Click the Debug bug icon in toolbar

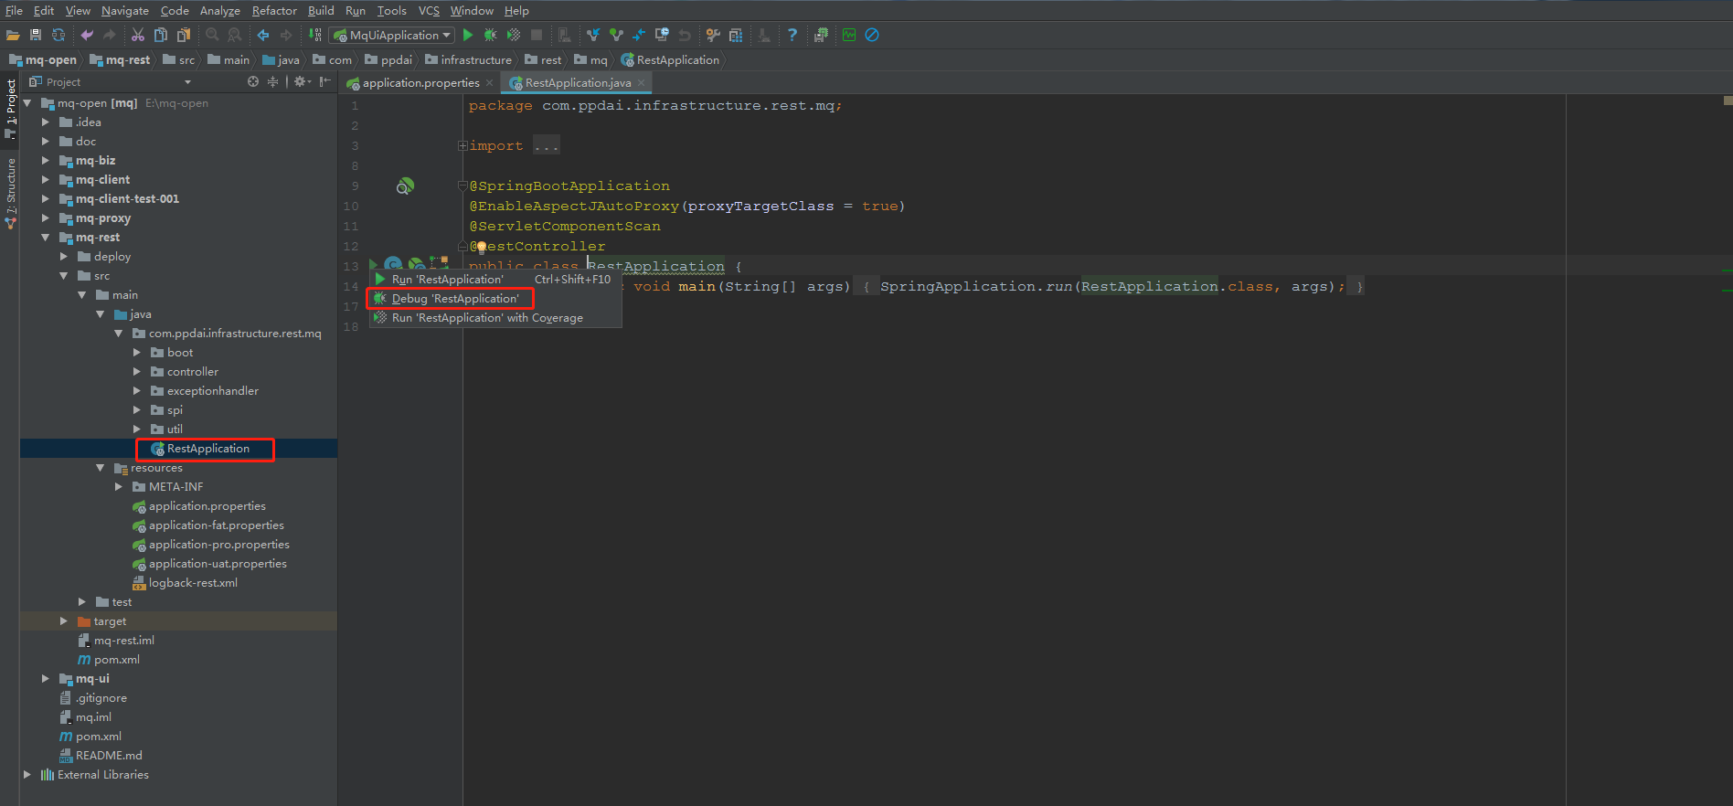[x=491, y=35]
